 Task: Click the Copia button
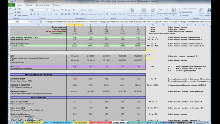coord(19,12)
